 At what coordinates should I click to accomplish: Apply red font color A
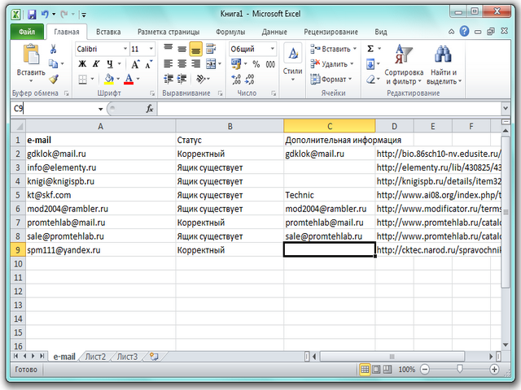[129, 80]
